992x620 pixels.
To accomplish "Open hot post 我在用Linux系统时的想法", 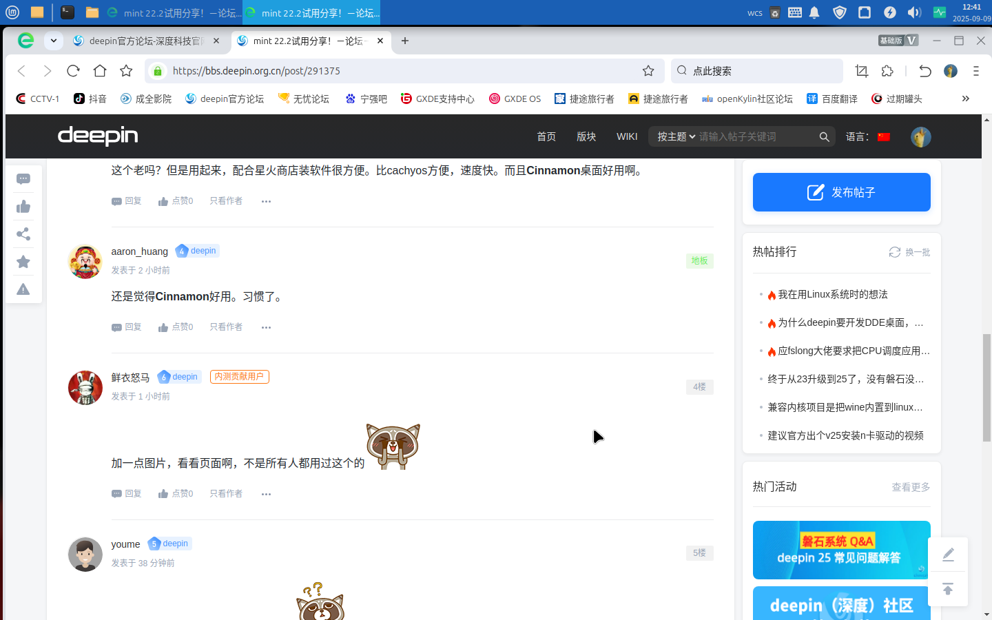I will pyautogui.click(x=833, y=295).
